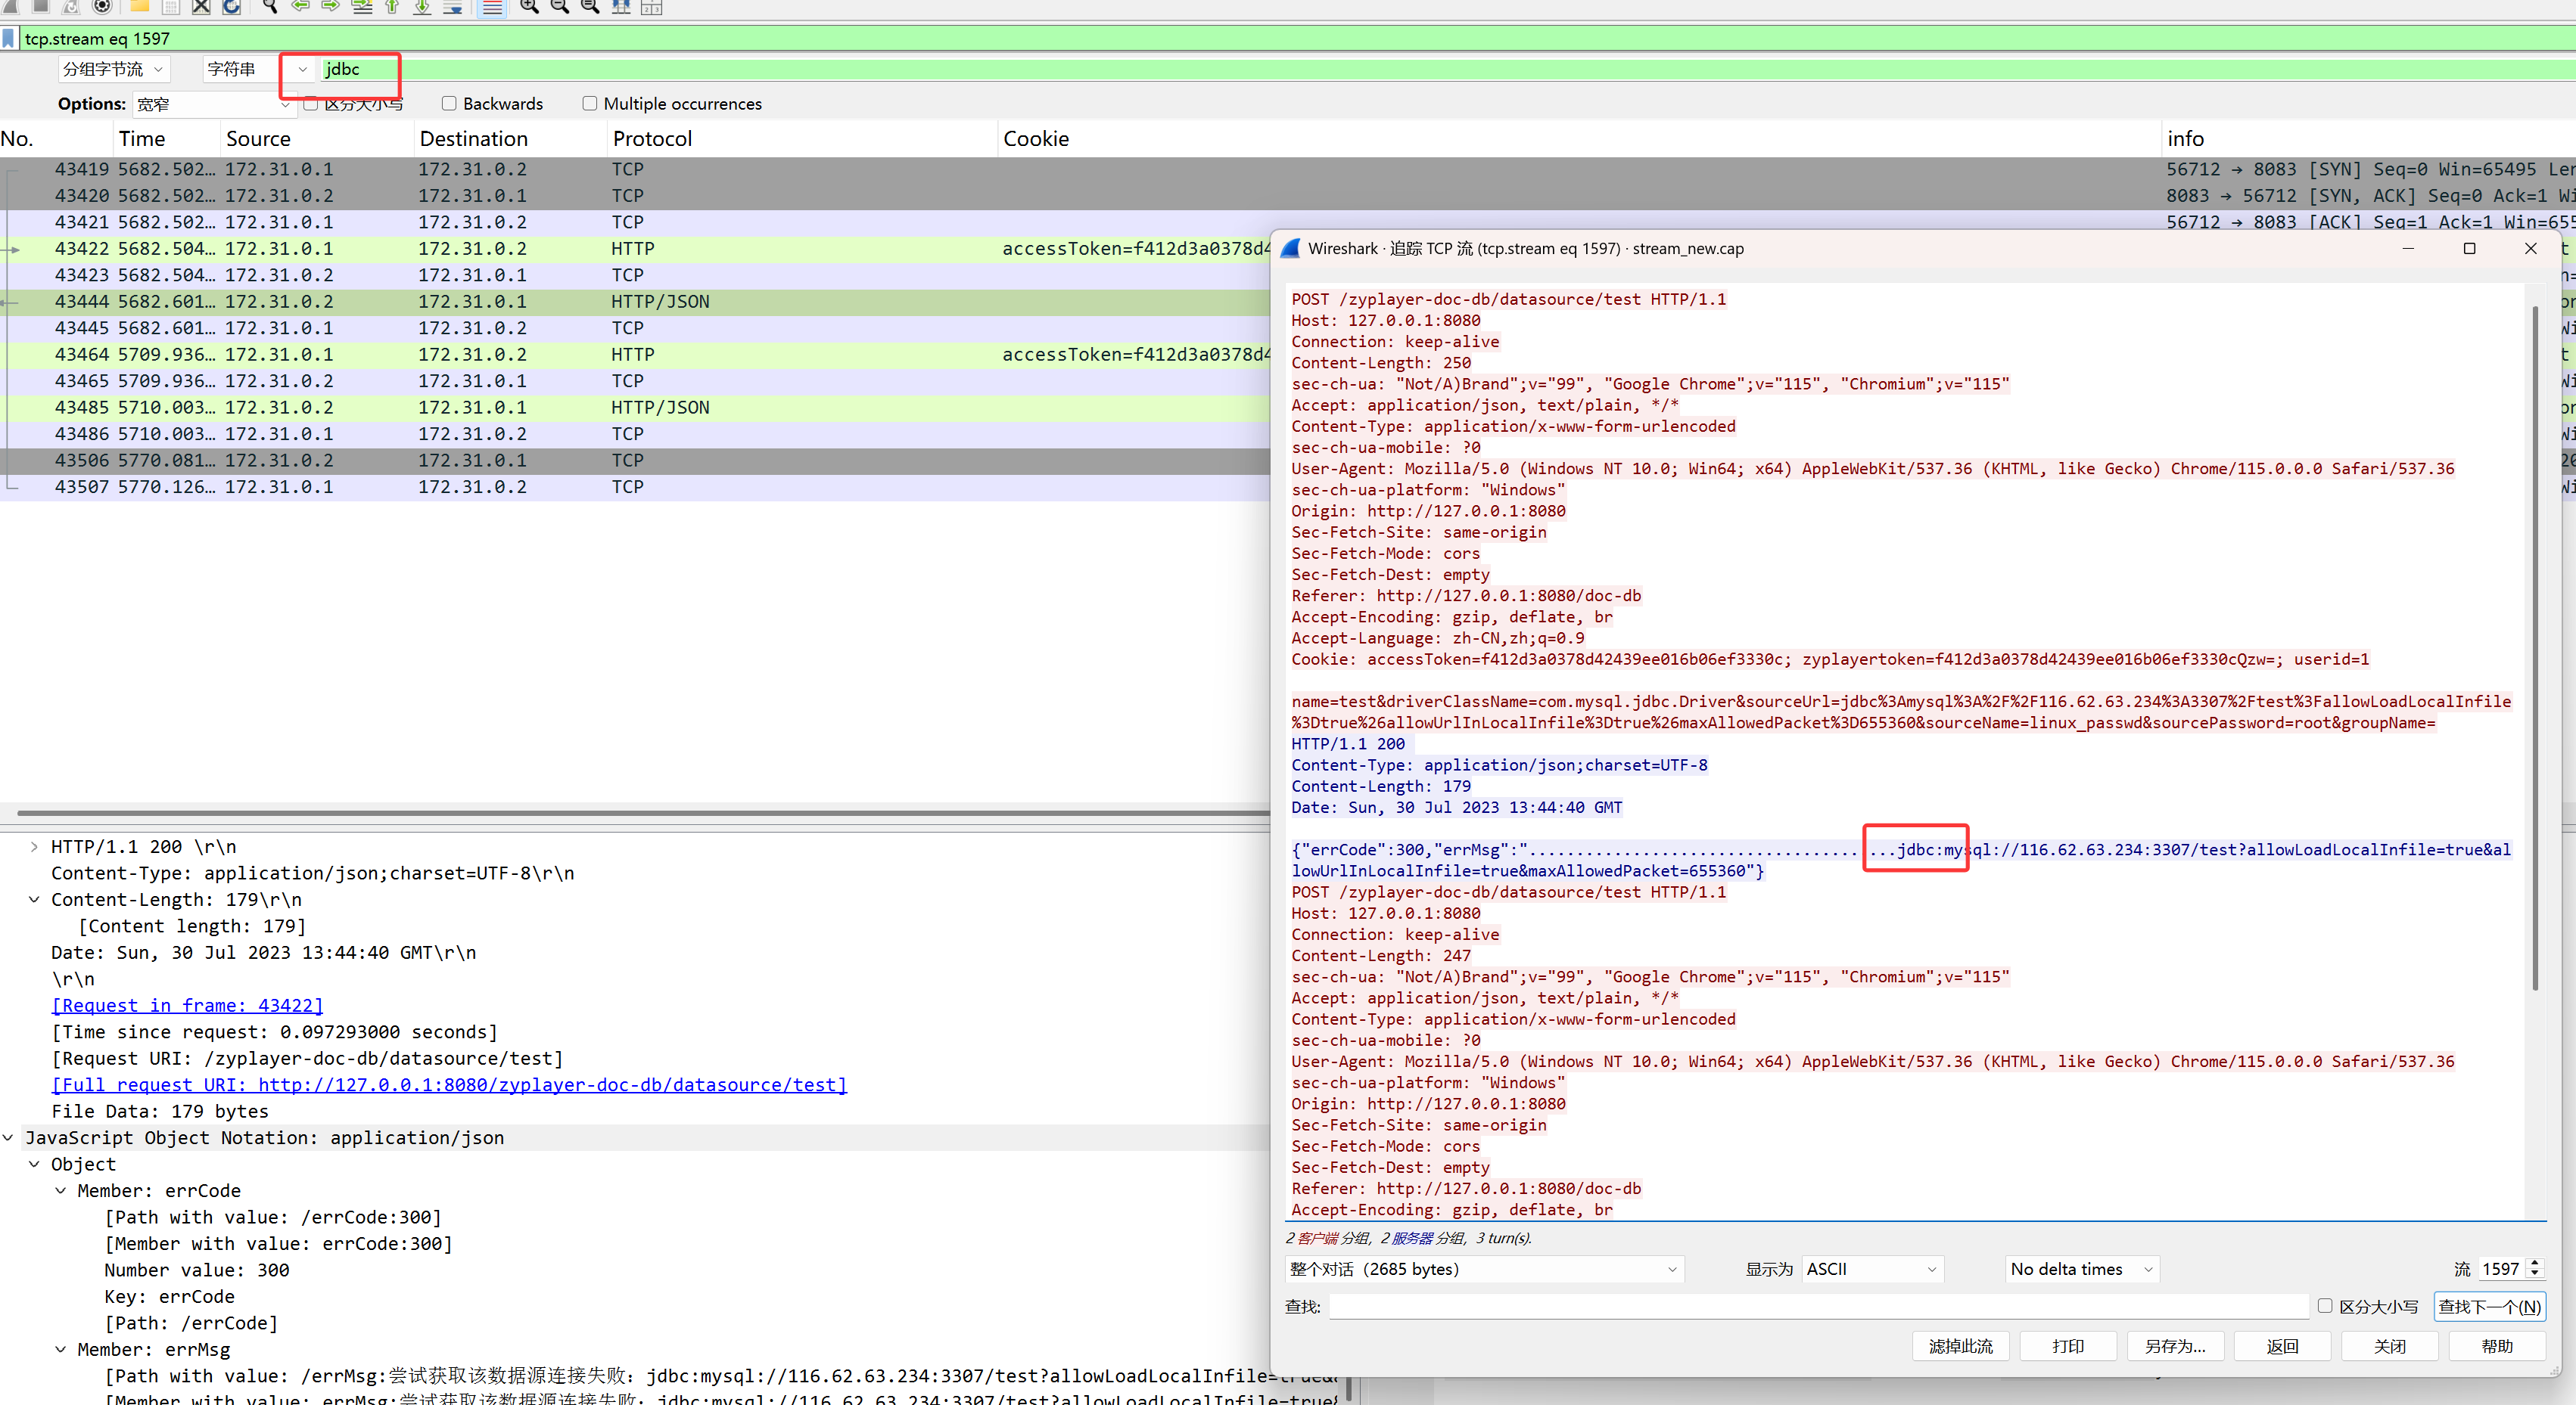
Task: Click the find packet magnifier icon
Action: pyautogui.click(x=269, y=7)
